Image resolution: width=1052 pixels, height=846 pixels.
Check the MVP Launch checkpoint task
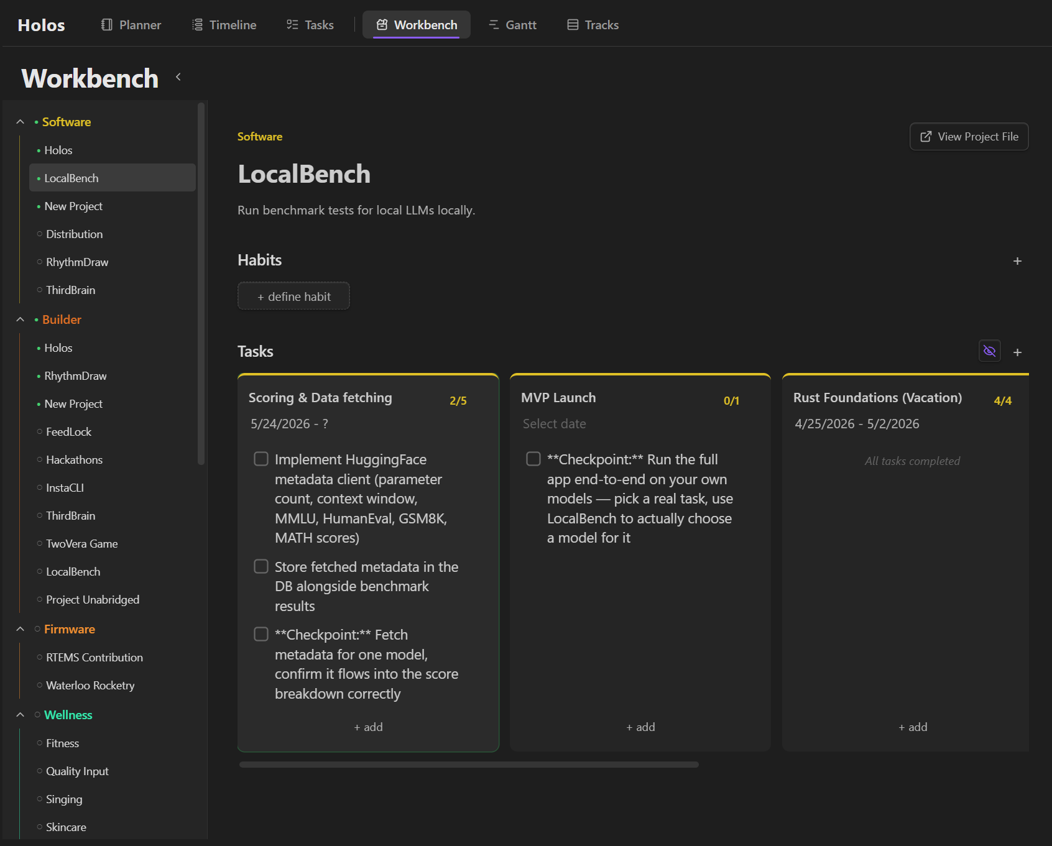pyautogui.click(x=533, y=459)
